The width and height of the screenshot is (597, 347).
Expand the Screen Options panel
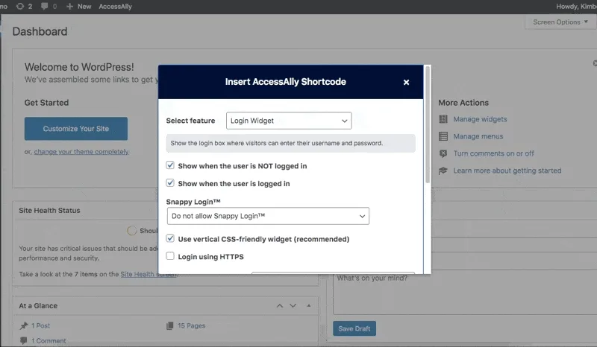[x=560, y=22]
